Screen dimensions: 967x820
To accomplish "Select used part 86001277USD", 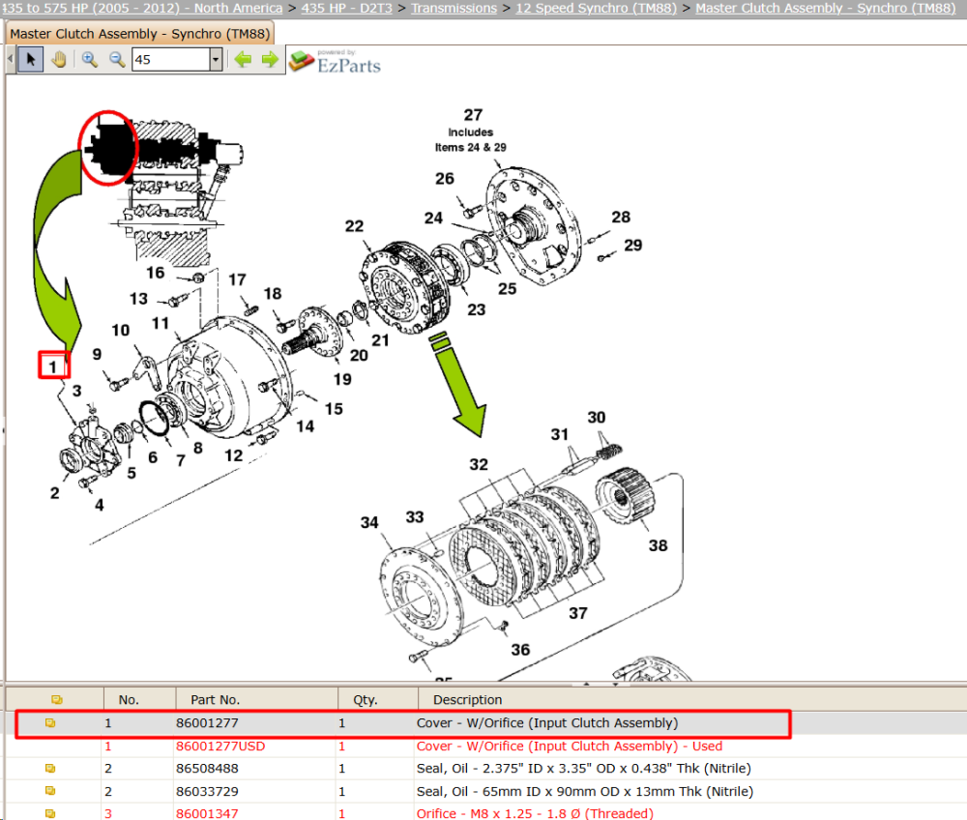I will coord(220,746).
